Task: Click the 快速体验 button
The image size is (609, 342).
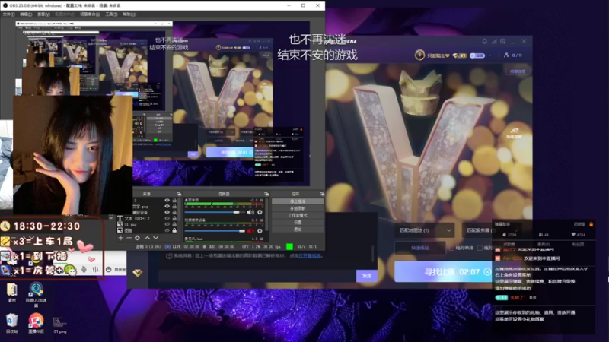Action: coord(420,248)
